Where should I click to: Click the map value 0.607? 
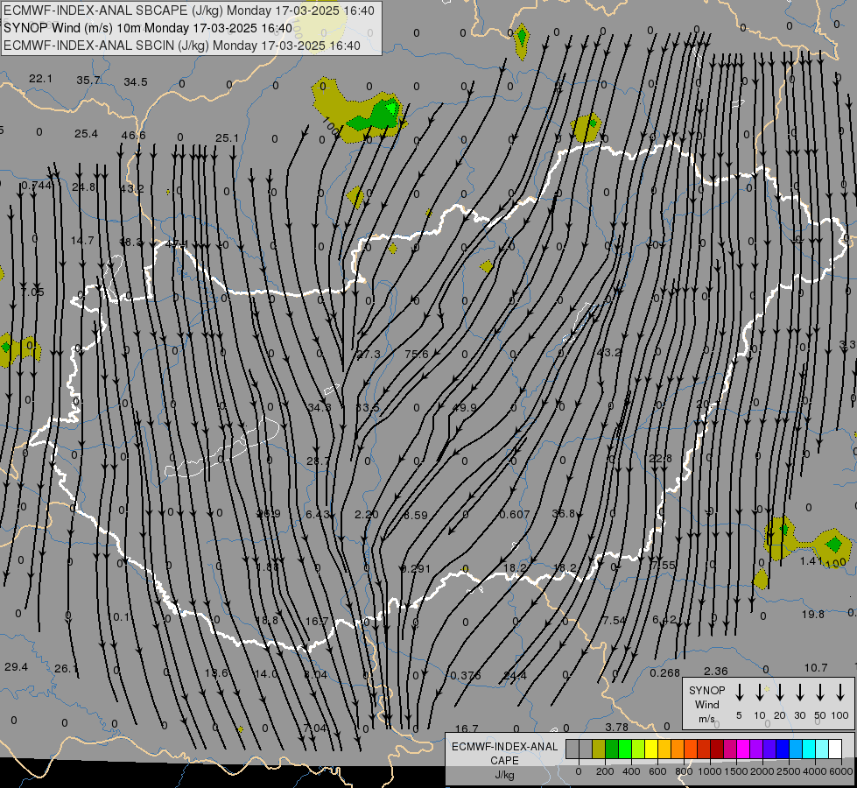(x=515, y=515)
